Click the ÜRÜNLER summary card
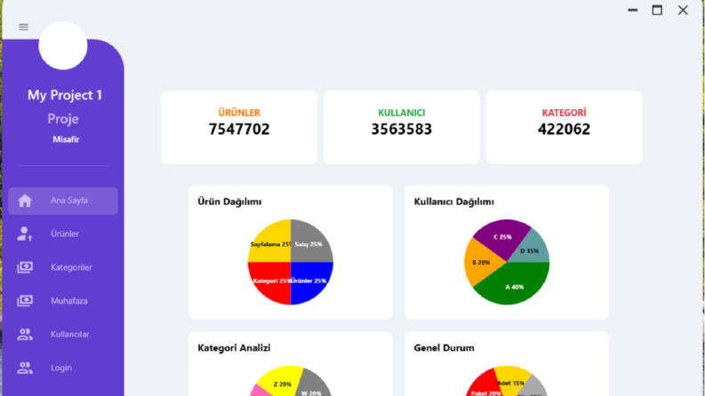705x396 pixels. point(239,128)
